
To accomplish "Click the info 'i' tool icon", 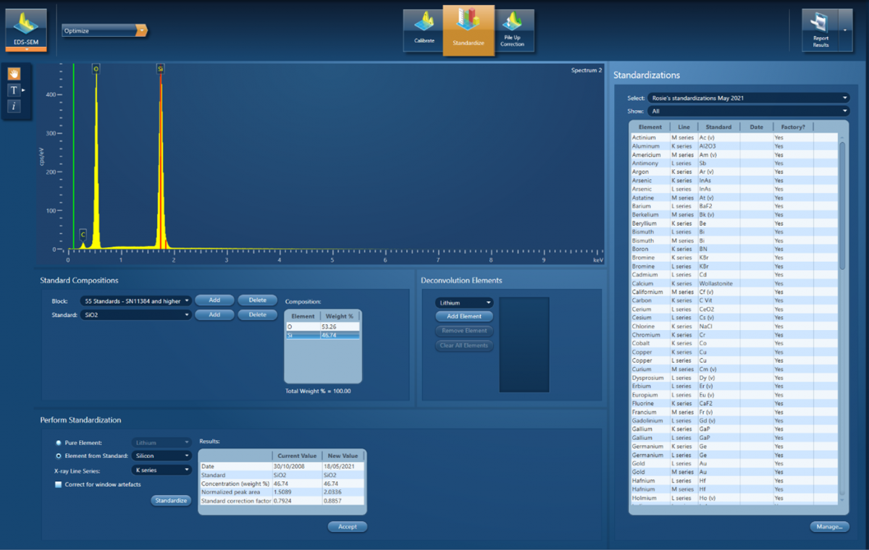I will pyautogui.click(x=14, y=106).
